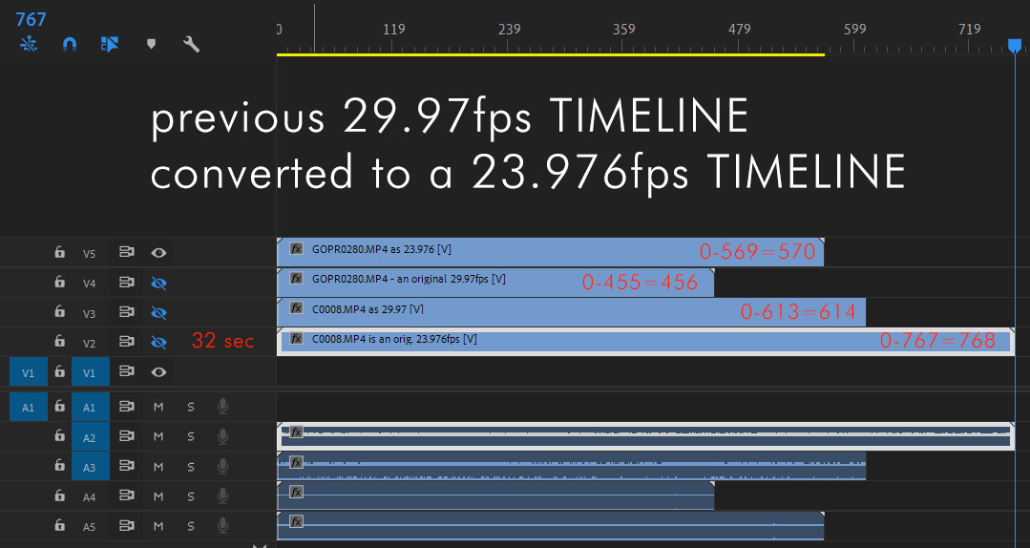Screen dimensions: 1030x548
Task: Select clip GOPR0280.MP4 as 23.976
Action: tap(551, 252)
